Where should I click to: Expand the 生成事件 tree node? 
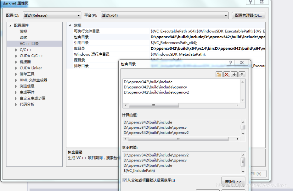click(x=16, y=92)
